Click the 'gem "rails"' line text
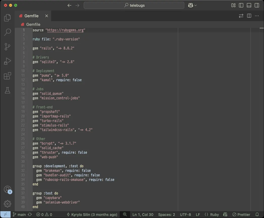The image size is (264, 218). tap(53, 48)
